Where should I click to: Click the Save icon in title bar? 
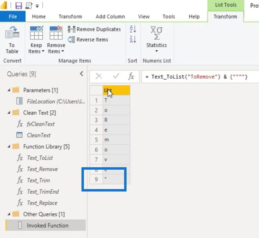click(x=18, y=6)
